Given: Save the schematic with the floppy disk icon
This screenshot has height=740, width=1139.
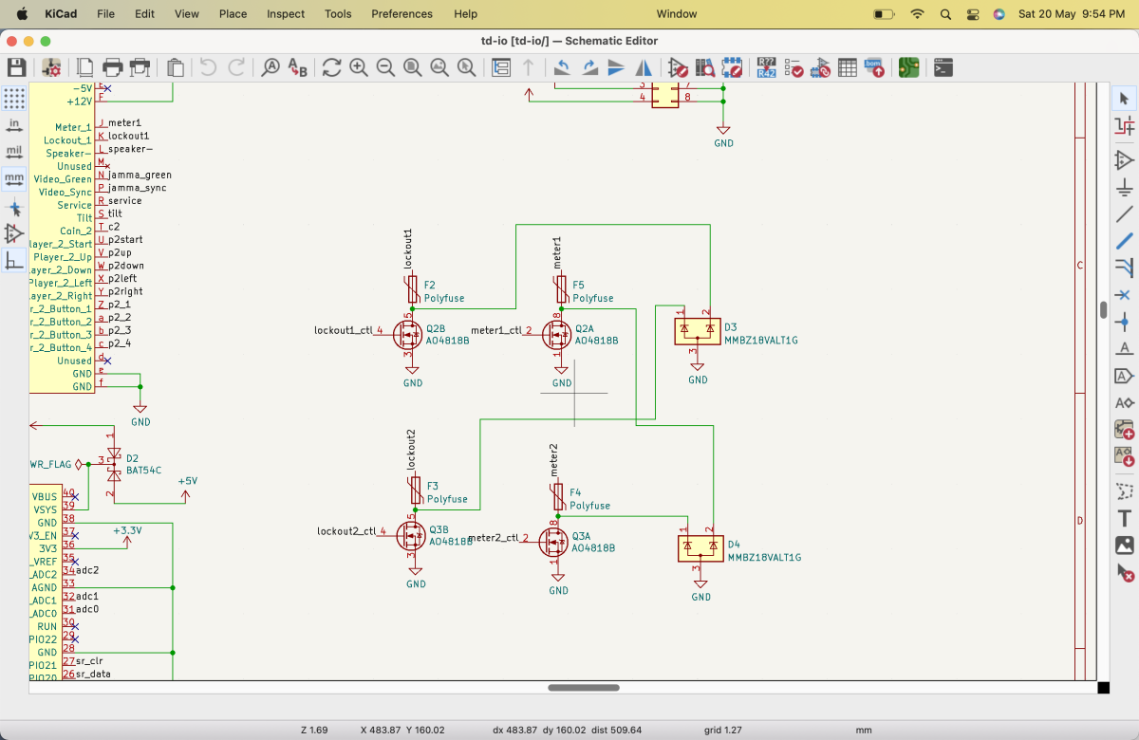Looking at the screenshot, I should click(16, 67).
